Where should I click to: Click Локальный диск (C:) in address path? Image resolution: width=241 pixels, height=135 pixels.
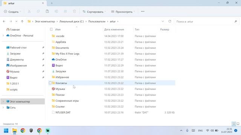[72, 21]
